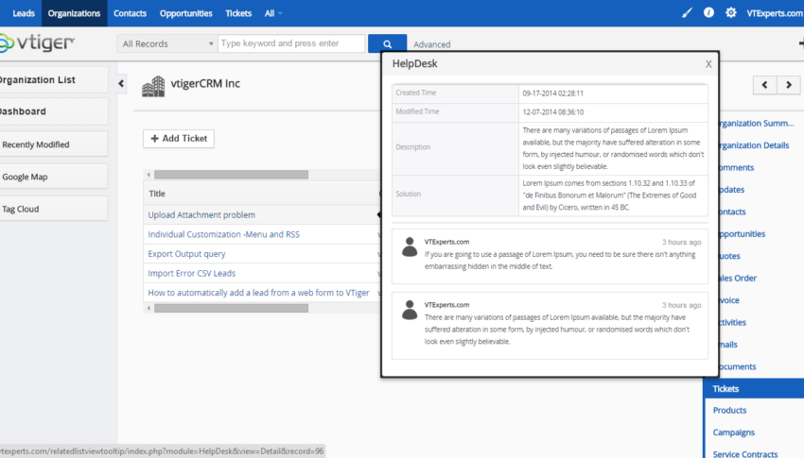Open the Organizations tab
804x458 pixels.
point(74,13)
